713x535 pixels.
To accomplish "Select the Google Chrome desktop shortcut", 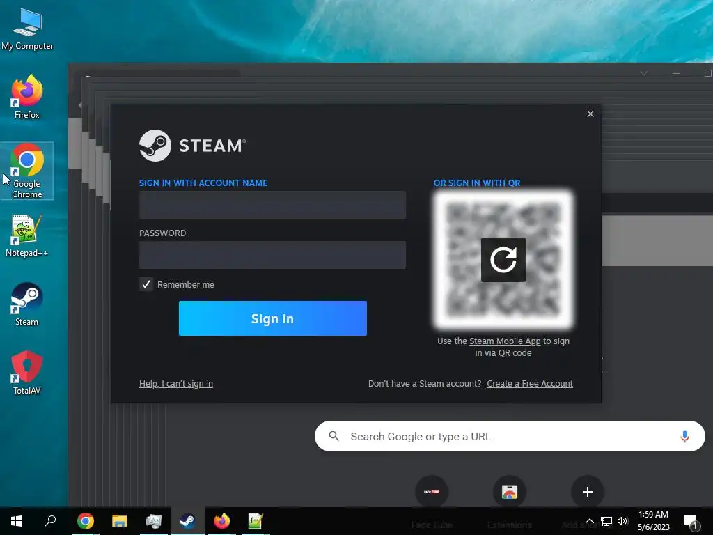I will pos(27,171).
